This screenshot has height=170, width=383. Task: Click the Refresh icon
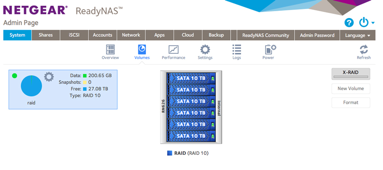(364, 50)
